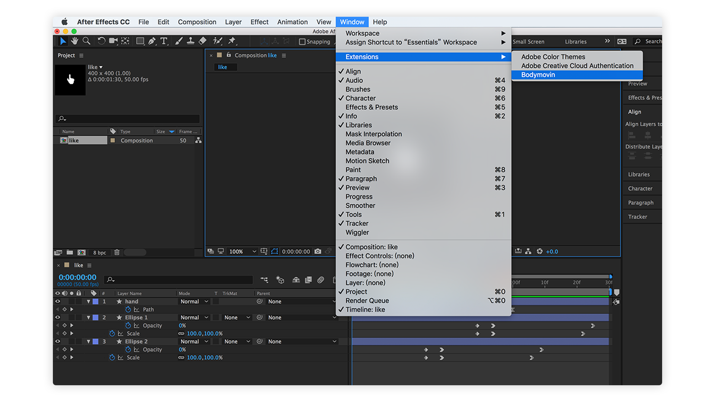Select the Eraser tool
The height and width of the screenshot is (402, 715).
pos(203,41)
